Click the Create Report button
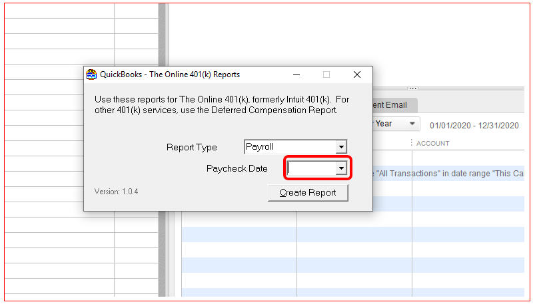This screenshot has height=306, width=535. tap(308, 193)
